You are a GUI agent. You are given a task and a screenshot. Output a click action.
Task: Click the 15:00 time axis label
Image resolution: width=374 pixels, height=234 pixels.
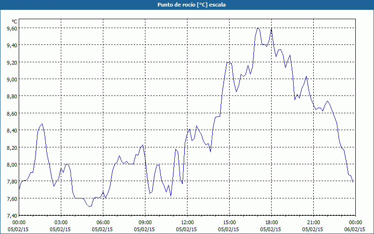pyautogui.click(x=229, y=223)
